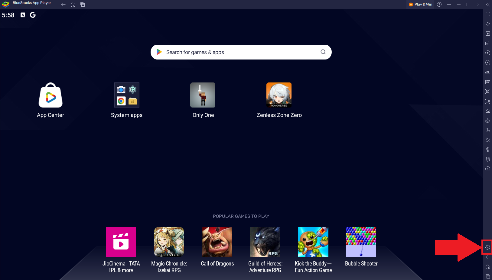Open the System apps folder

point(127,95)
